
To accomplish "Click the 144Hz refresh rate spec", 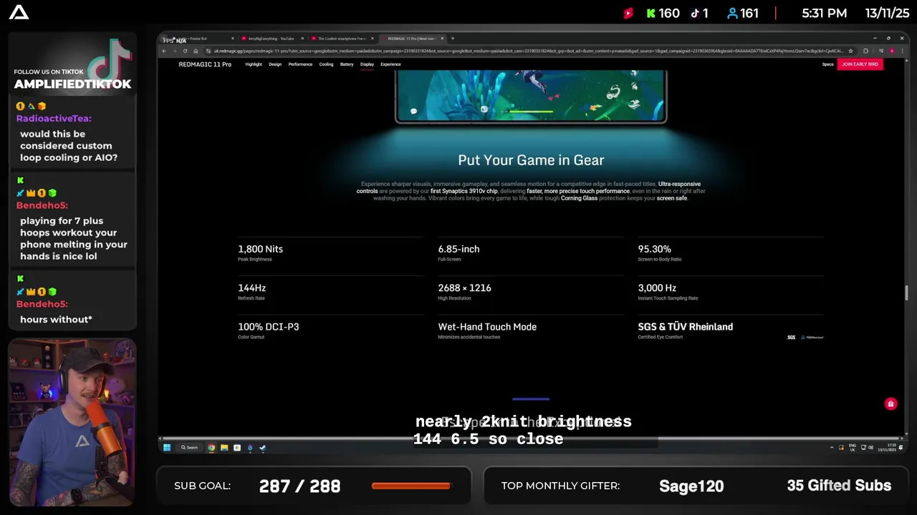I will click(x=251, y=288).
